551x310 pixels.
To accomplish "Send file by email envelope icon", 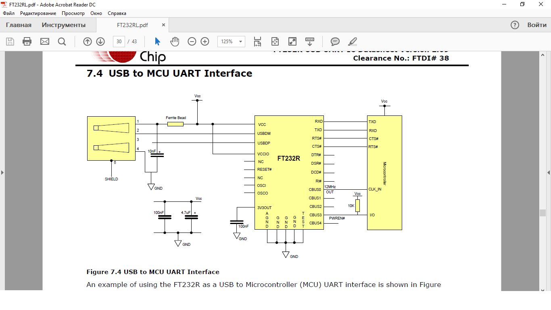I will [x=44, y=42].
